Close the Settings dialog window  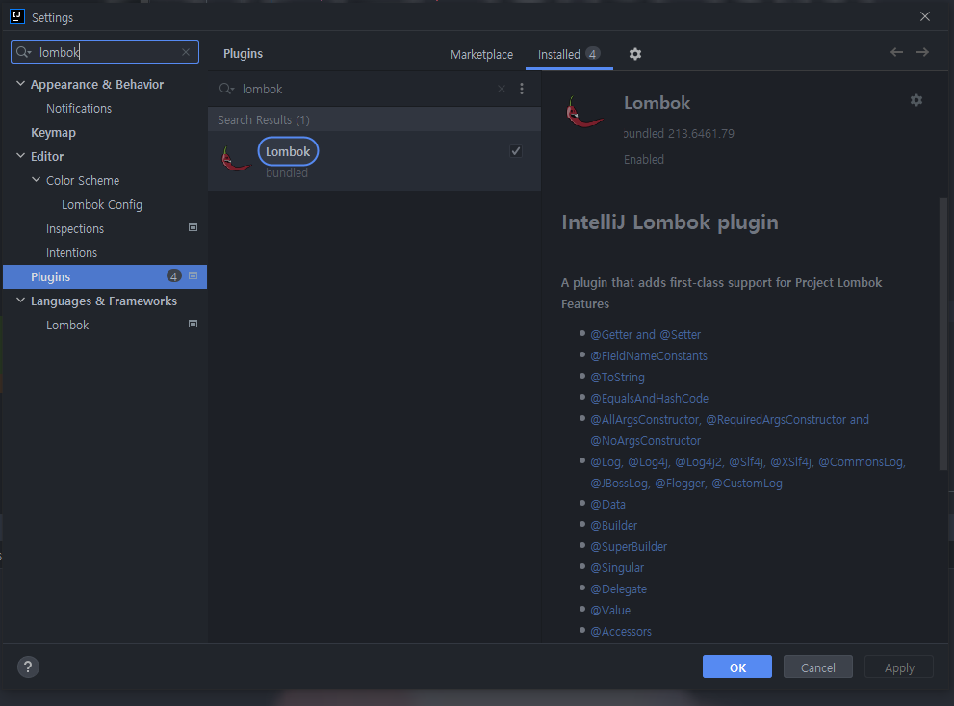(925, 16)
